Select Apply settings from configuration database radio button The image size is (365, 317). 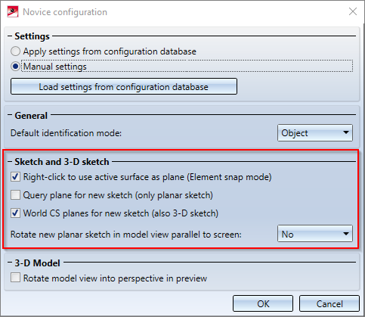pyautogui.click(x=15, y=51)
